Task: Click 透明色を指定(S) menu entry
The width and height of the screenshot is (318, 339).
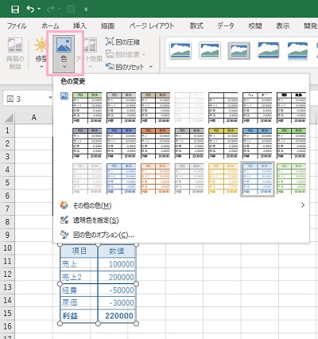Action: [181, 220]
